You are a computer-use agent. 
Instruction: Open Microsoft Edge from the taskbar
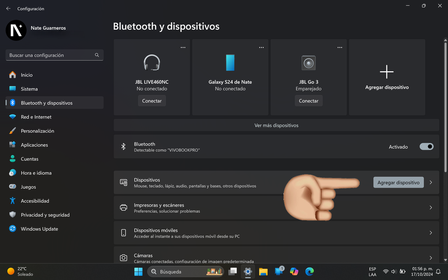(309, 271)
